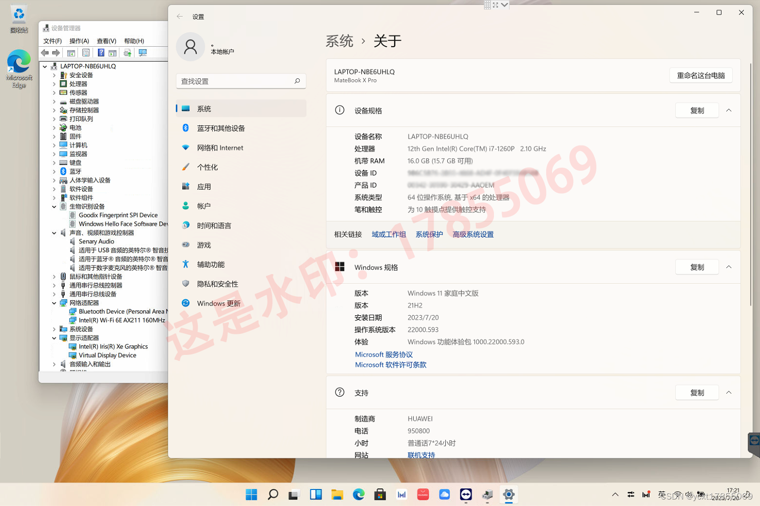
Task: Select 应用 in Settings sidebar
Action: pyautogui.click(x=241, y=186)
